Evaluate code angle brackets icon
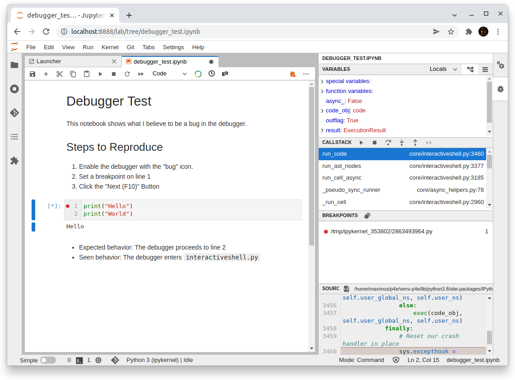Viewport: 515px width, 380px height. (x=429, y=143)
